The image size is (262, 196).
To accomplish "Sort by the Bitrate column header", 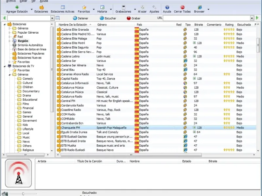I will 198,24.
